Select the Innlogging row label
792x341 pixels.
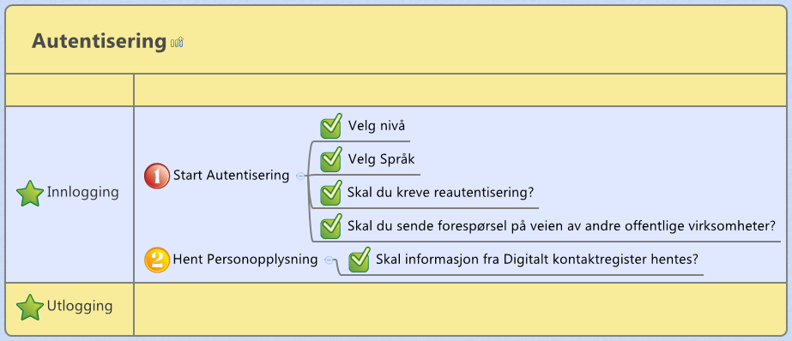(x=83, y=192)
